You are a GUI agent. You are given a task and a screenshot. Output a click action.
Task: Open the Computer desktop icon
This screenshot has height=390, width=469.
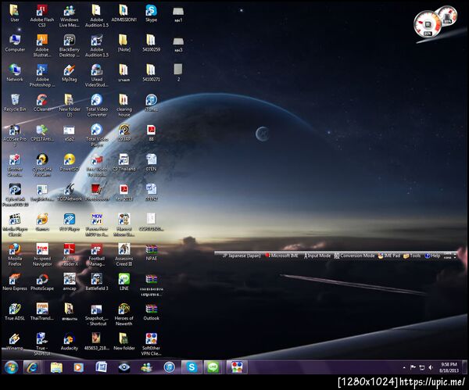(15, 43)
